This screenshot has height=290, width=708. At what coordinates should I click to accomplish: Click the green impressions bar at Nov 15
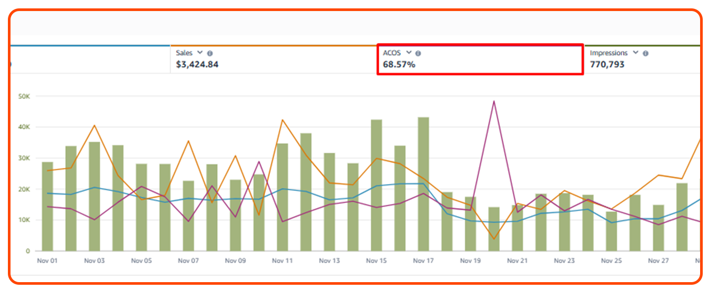click(x=377, y=185)
